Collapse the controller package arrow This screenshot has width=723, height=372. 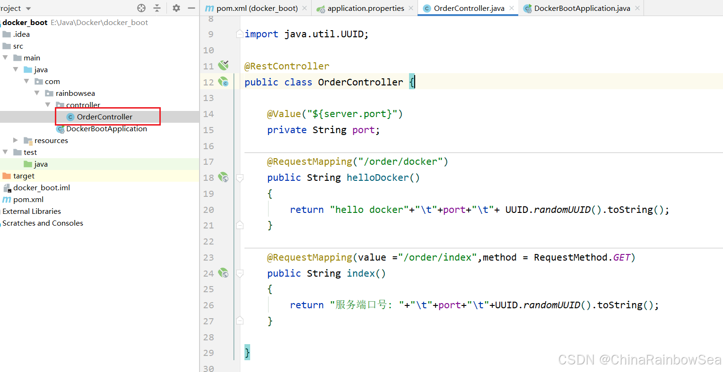(48, 105)
